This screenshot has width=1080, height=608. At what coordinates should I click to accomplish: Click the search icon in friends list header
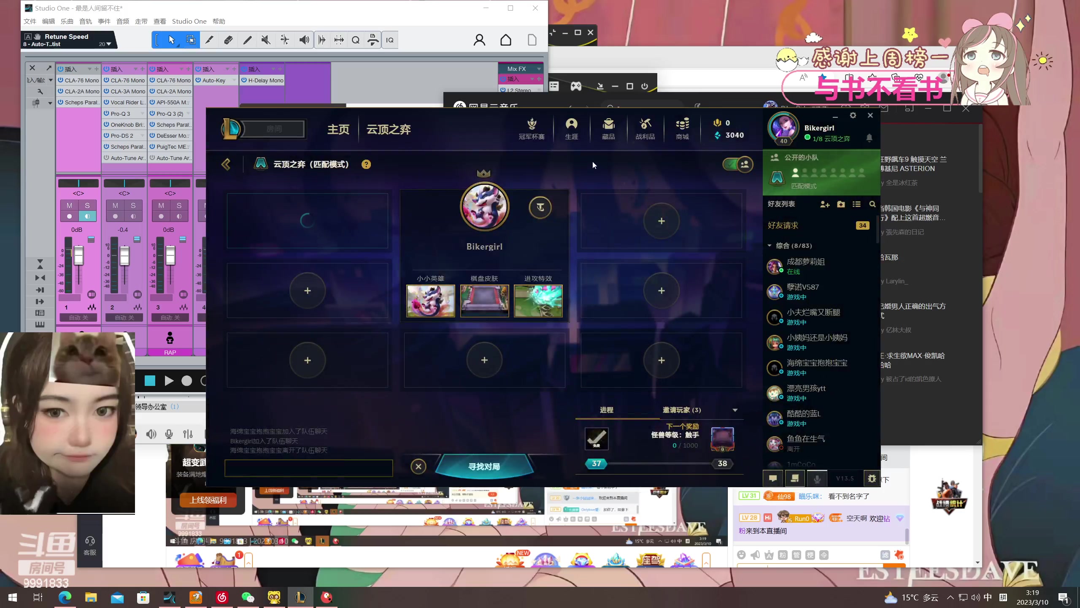pyautogui.click(x=872, y=204)
